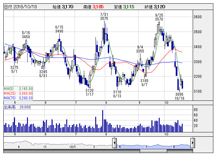This screenshot has width=217, height=156.
Task: Click the 8/13 low label 3110
Action: [117, 92]
